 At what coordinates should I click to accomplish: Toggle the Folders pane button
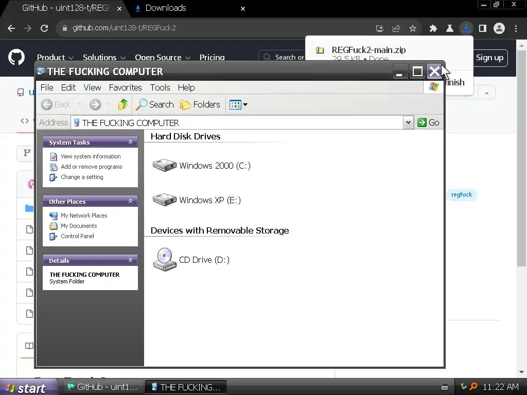pos(200,104)
